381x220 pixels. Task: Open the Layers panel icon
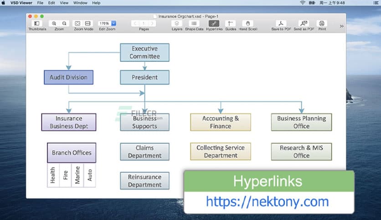[x=177, y=23]
